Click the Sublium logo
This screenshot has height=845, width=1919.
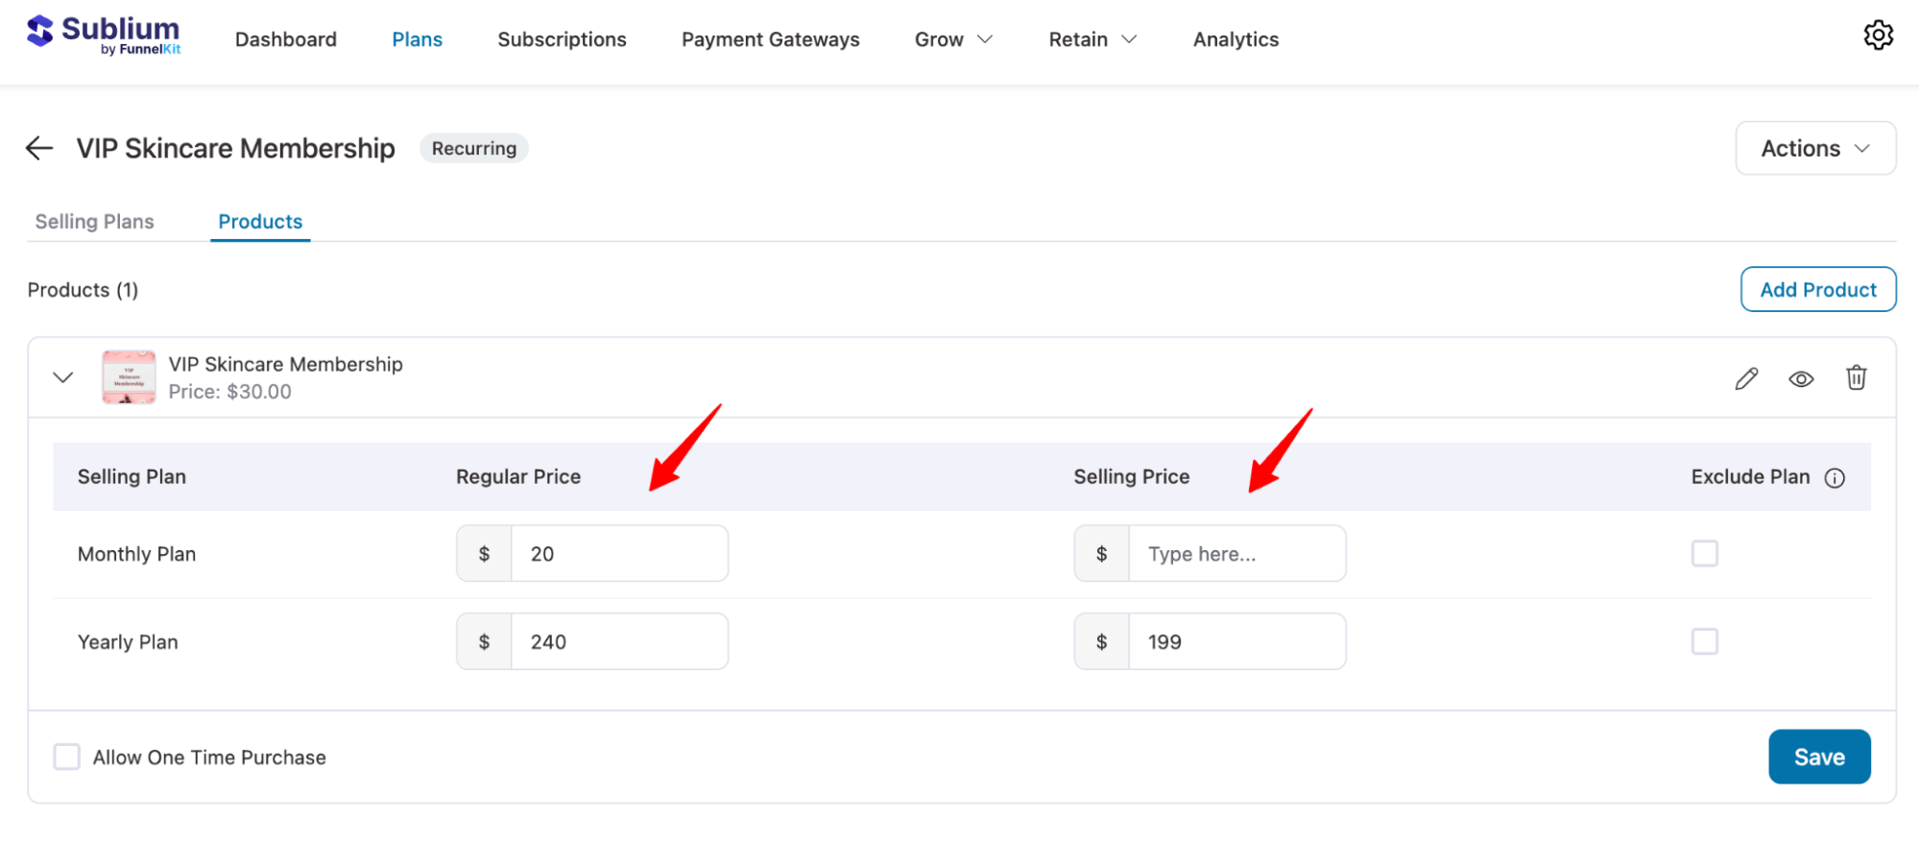(104, 36)
